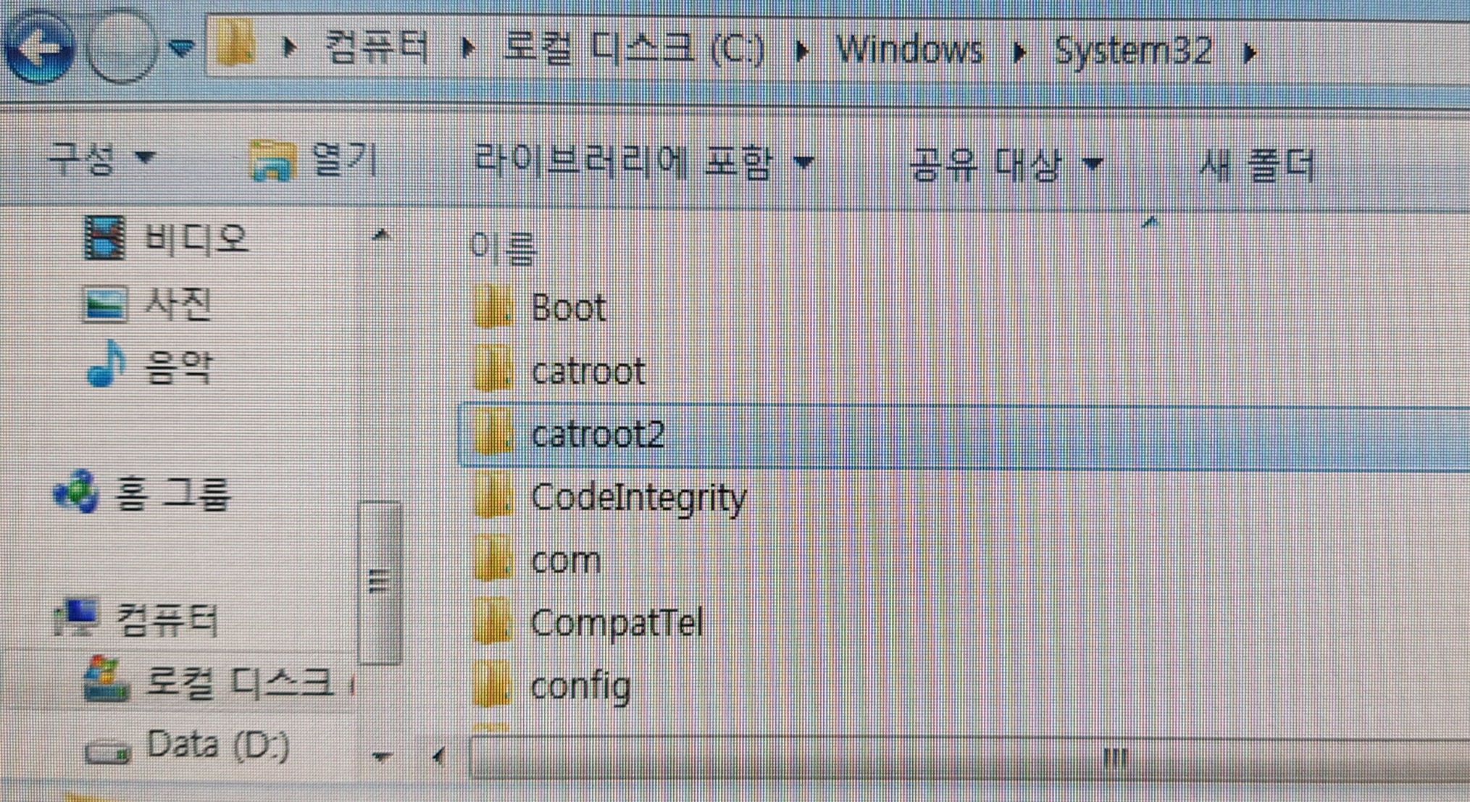This screenshot has height=802, width=1470.
Task: Click the folder icon in the address bar
Action: click(235, 45)
